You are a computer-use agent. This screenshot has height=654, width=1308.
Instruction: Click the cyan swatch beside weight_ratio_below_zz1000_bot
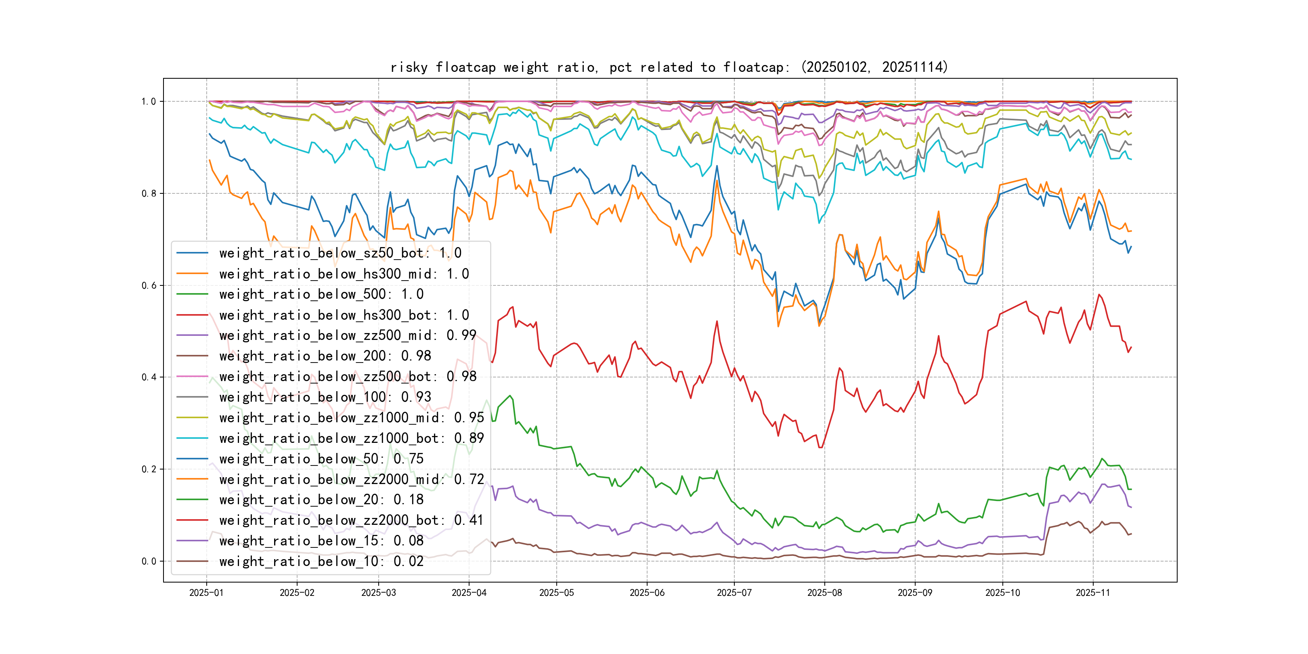click(192, 438)
